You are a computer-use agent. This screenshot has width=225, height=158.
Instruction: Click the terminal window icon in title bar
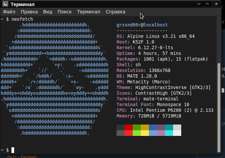[x=5, y=4]
